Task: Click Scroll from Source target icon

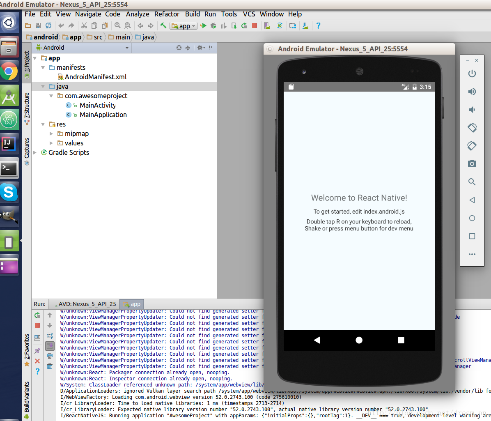Action: click(x=179, y=48)
